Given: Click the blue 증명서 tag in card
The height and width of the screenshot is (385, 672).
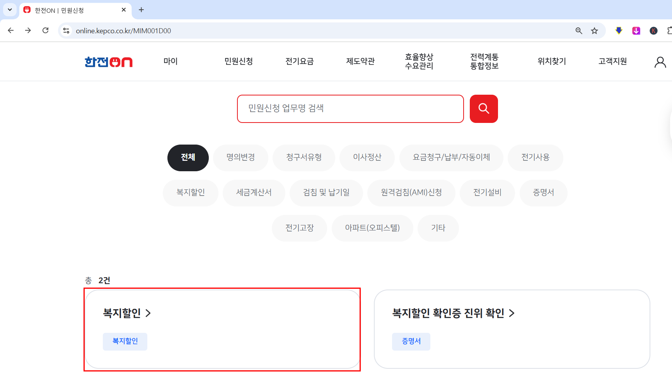Looking at the screenshot, I should (411, 342).
